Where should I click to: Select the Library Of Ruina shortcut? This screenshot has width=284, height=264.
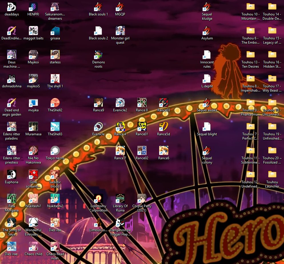tap(120, 198)
